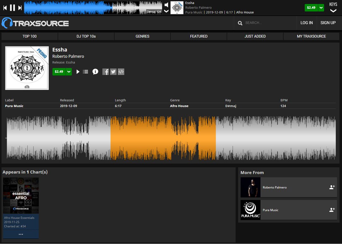342x244 pixels.
Task: Mute the player volume speaker icon
Action: point(166,5)
